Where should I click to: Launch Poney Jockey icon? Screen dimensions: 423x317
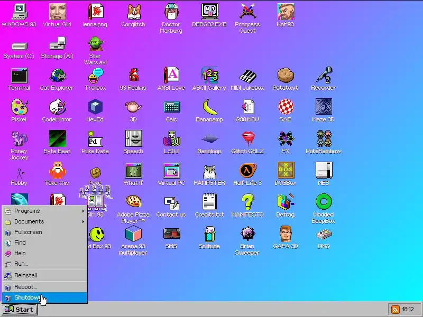19,139
